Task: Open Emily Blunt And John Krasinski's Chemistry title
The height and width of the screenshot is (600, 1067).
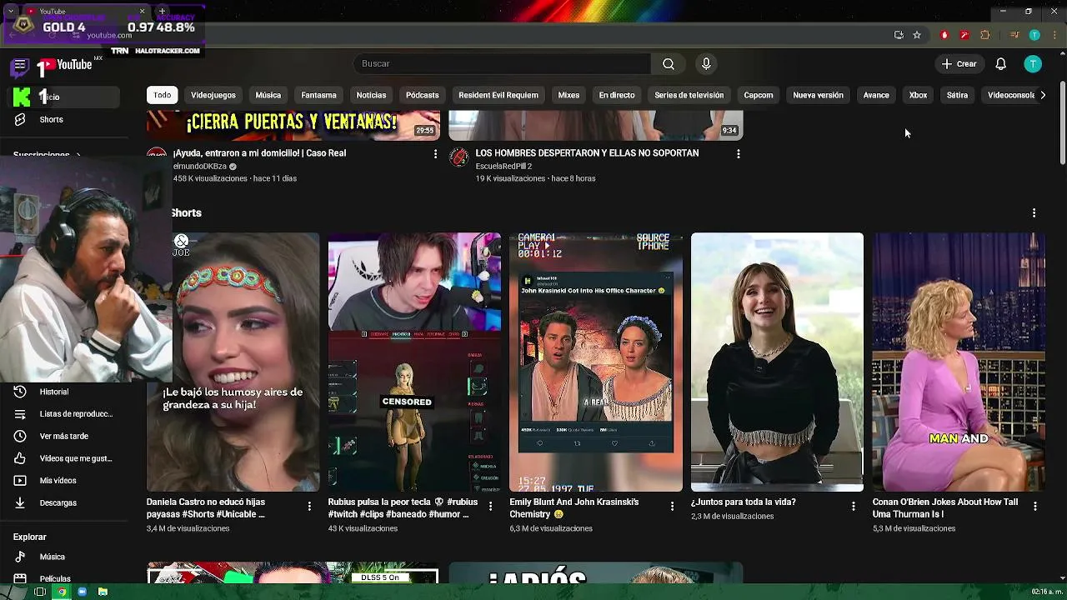Action: [x=574, y=507]
